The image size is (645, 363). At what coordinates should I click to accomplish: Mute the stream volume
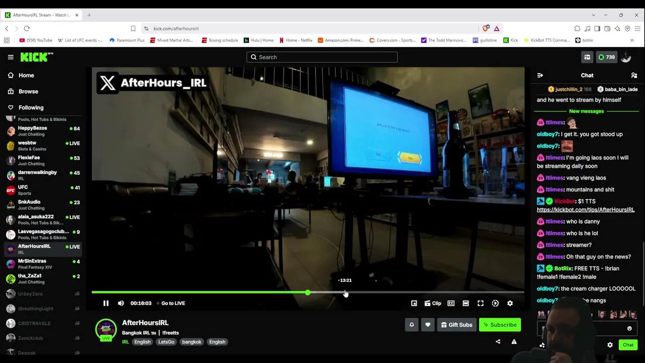(121, 303)
